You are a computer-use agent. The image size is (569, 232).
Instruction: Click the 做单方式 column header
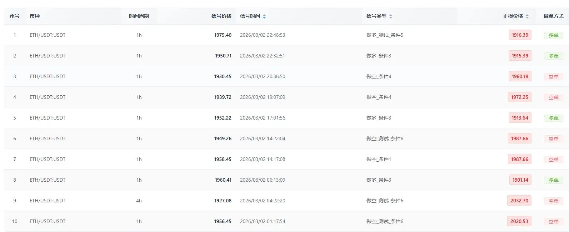pyautogui.click(x=553, y=16)
